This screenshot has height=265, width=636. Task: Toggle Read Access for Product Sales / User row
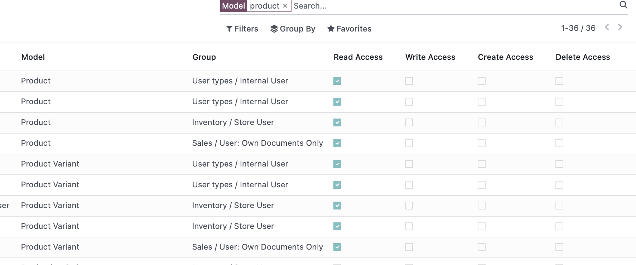(337, 143)
